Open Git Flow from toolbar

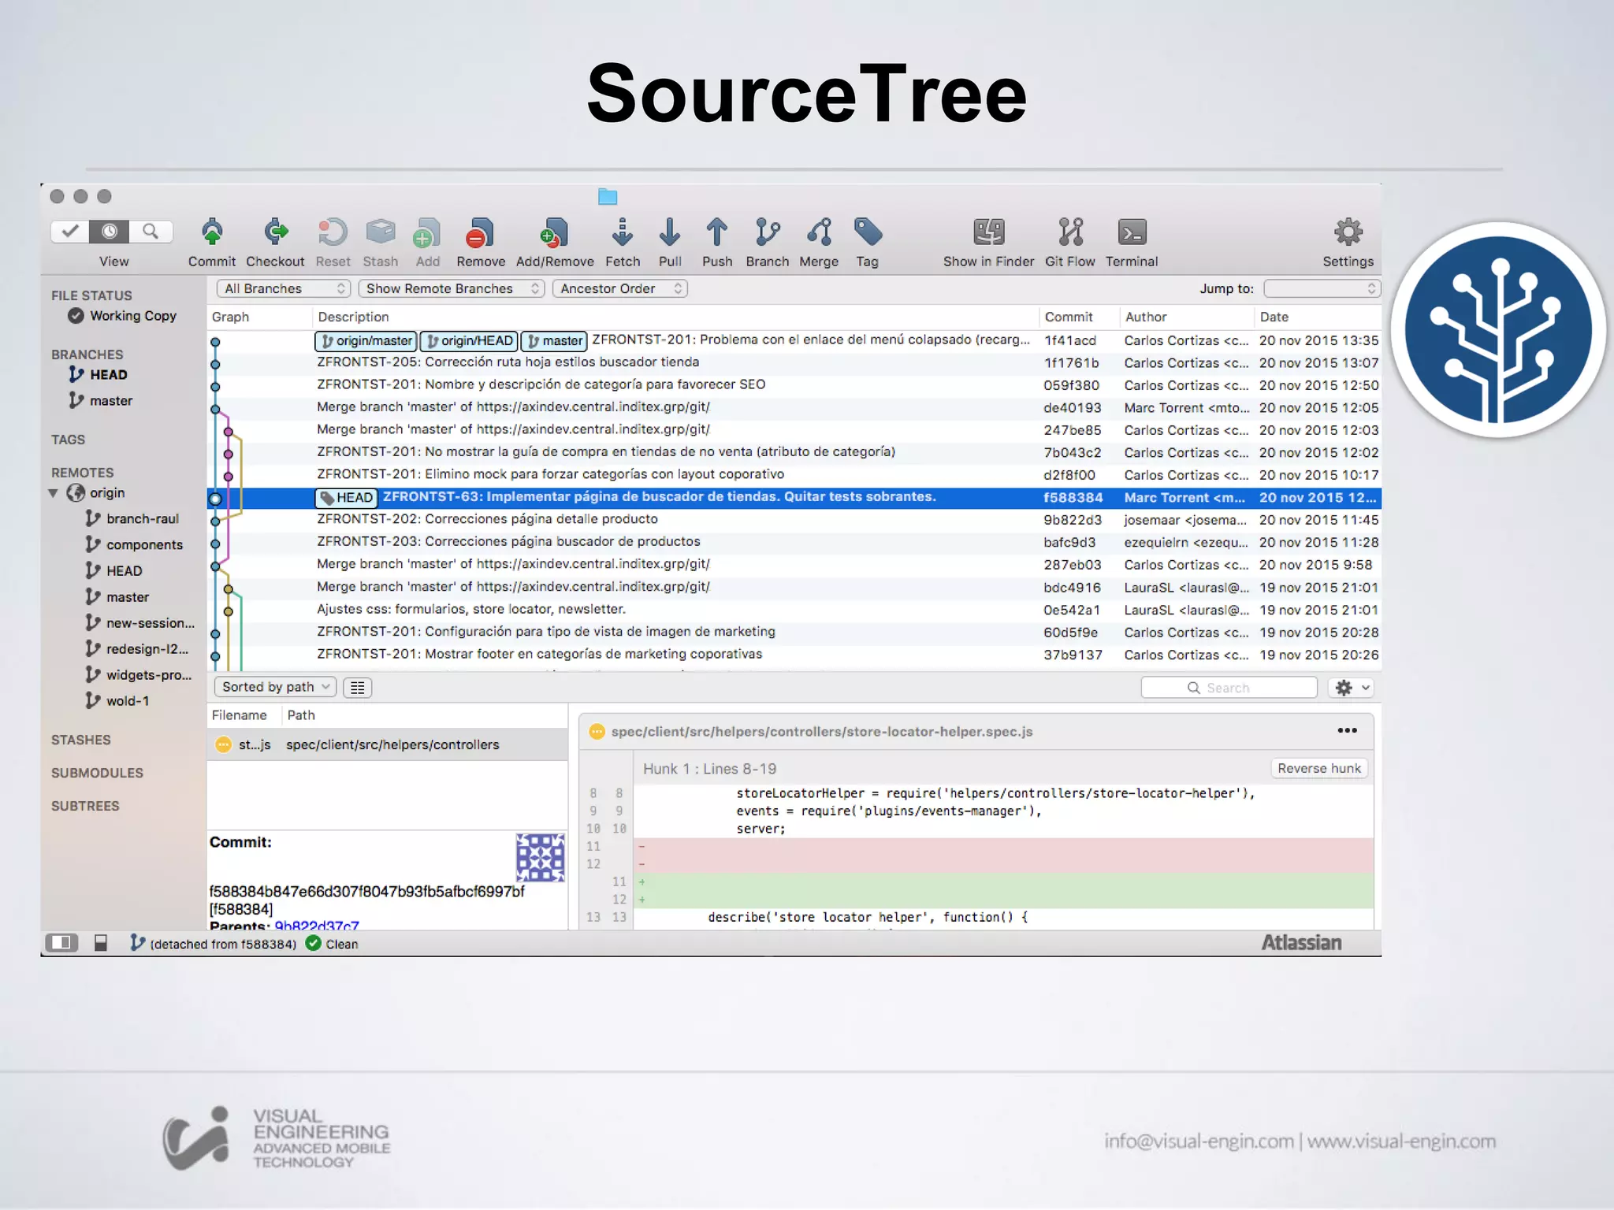point(1069,233)
